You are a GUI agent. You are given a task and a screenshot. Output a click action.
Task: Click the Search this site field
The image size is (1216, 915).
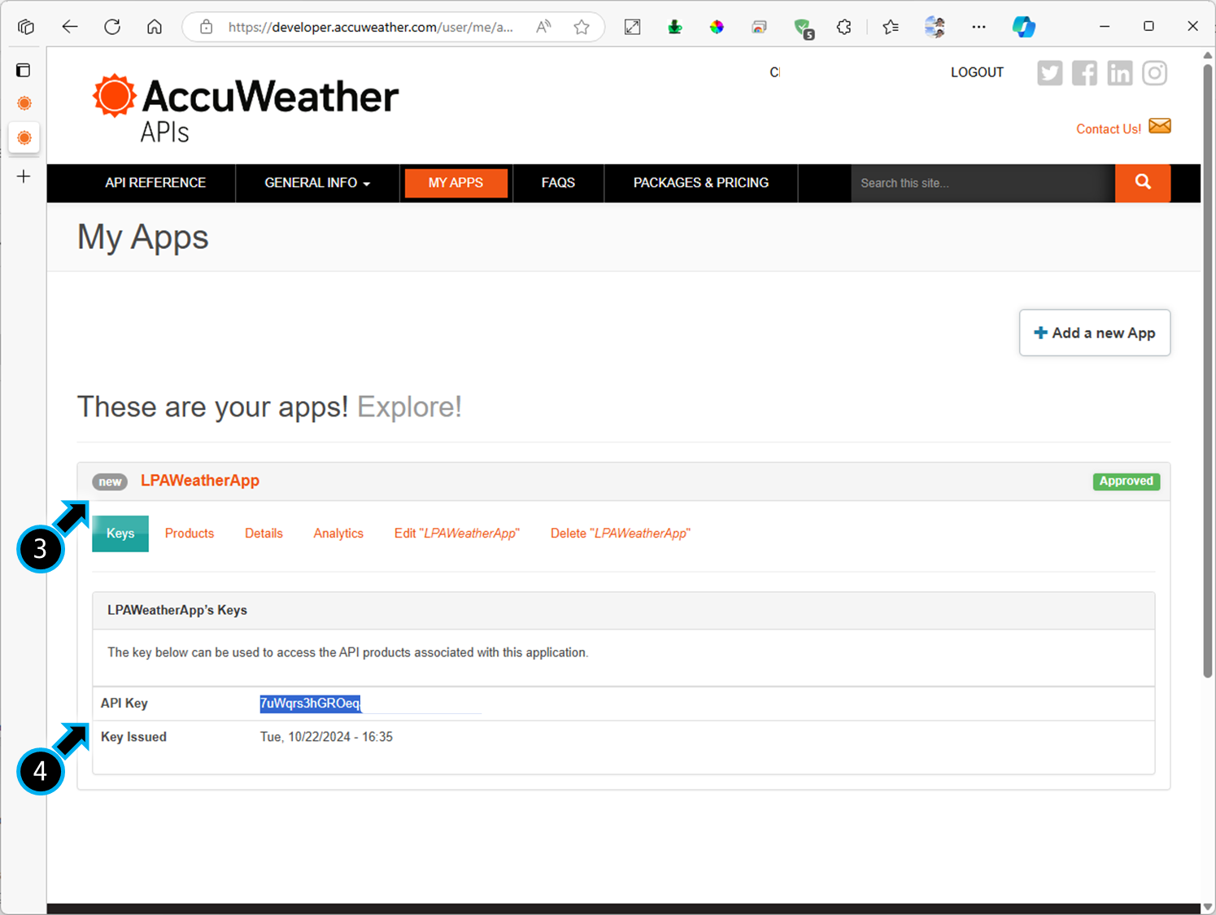tap(983, 183)
